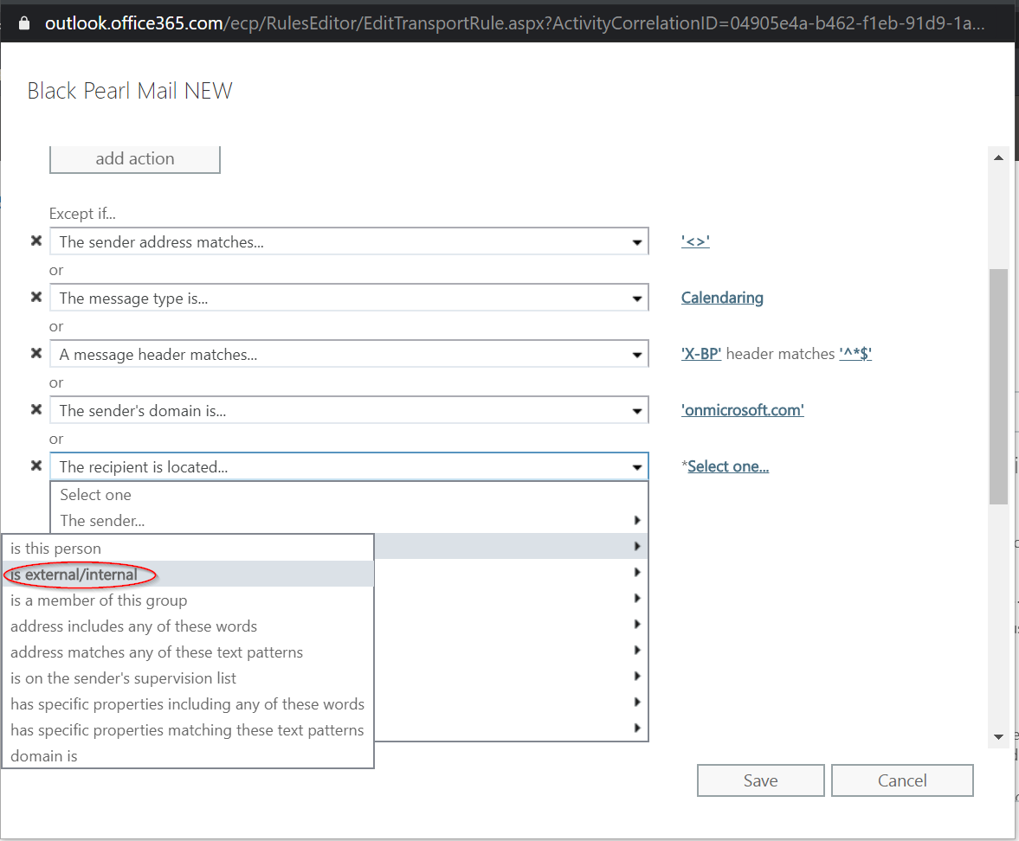Screen dimensions: 1019x841
Task: Select 'domain is' submenu option
Action: [44, 756]
